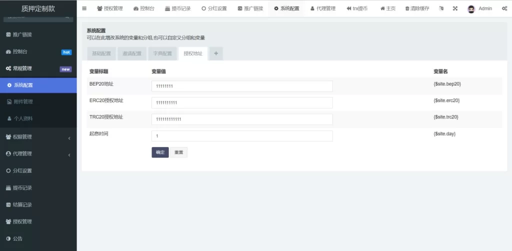The width and height of the screenshot is (512, 251).
Task: Focus the 起息时间 input field
Action: (242, 136)
